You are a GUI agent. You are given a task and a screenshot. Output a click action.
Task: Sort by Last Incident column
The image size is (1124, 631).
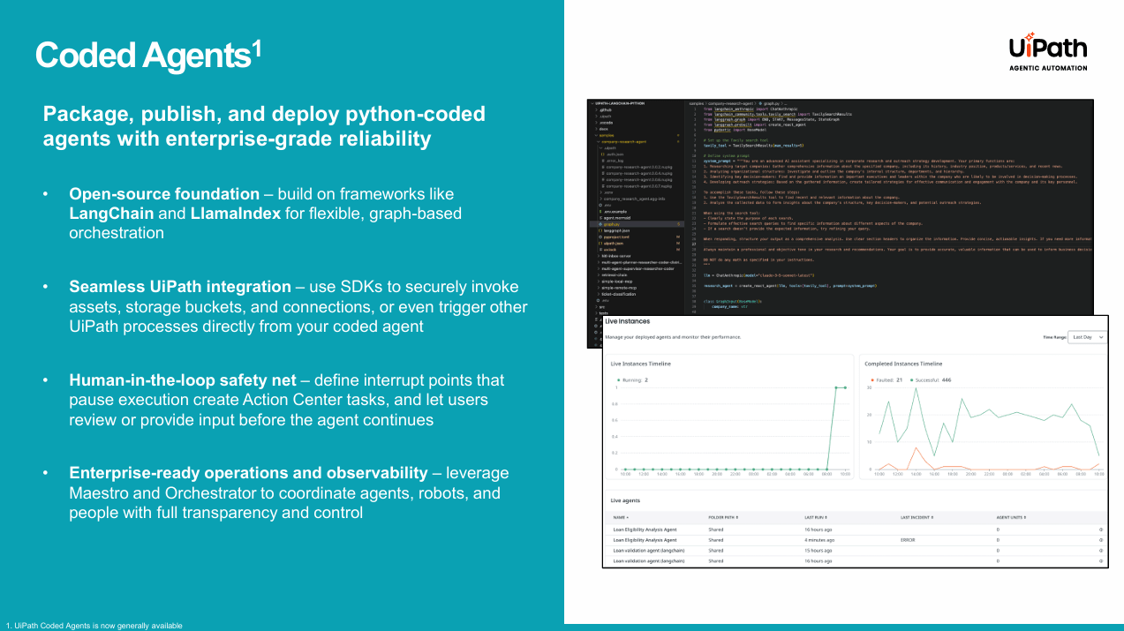click(x=917, y=517)
